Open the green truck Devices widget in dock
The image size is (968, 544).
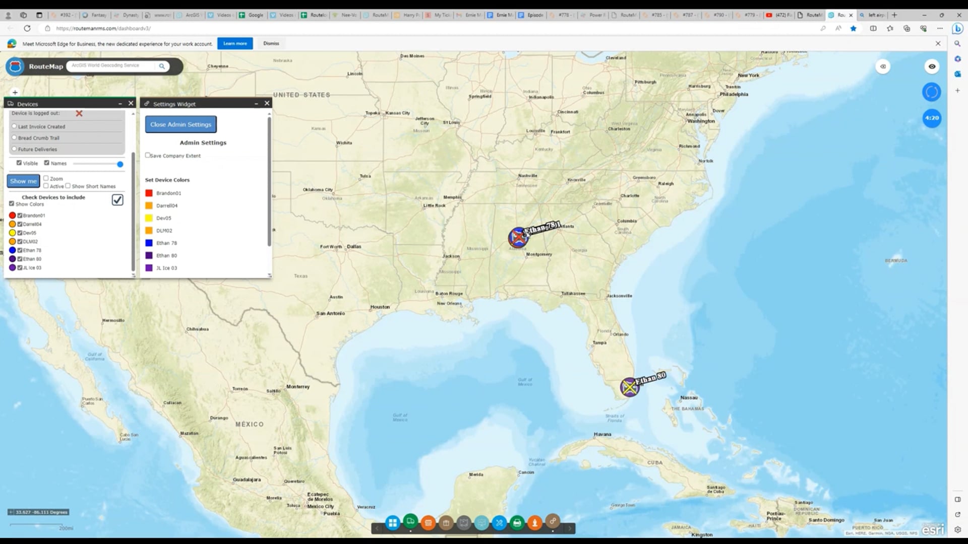(x=410, y=521)
